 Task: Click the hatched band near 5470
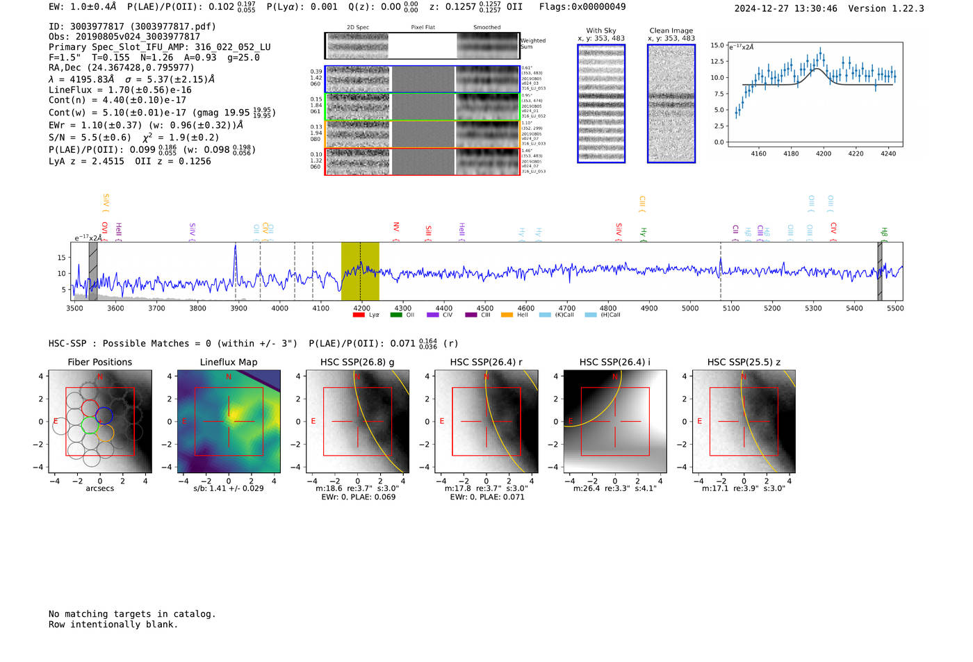880,271
